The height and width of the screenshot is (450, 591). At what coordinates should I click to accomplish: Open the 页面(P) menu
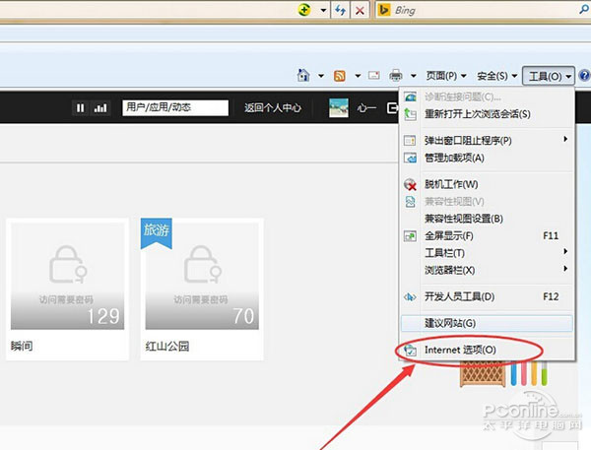click(446, 76)
